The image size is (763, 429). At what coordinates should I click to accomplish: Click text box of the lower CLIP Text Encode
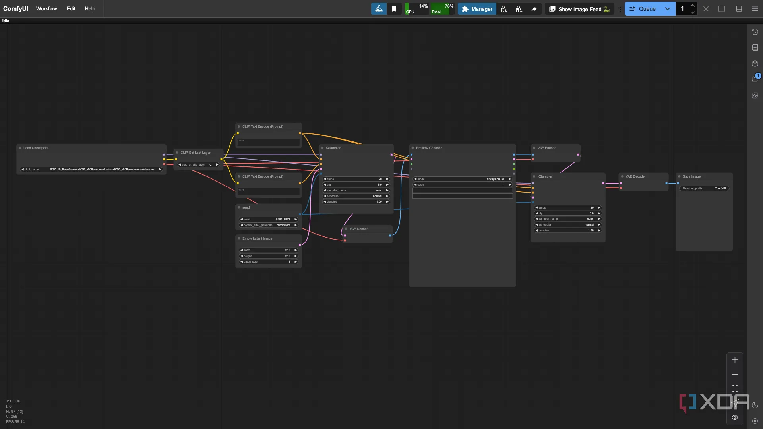pos(268,192)
